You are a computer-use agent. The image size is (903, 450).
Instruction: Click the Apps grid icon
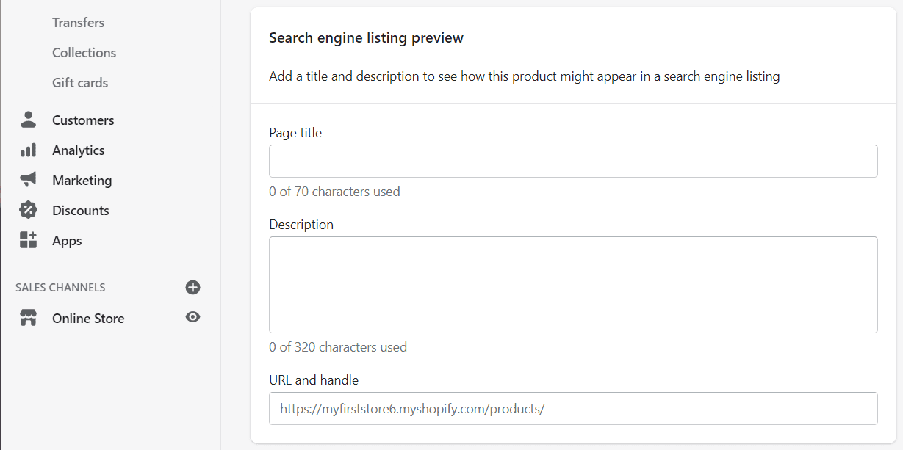tap(28, 240)
